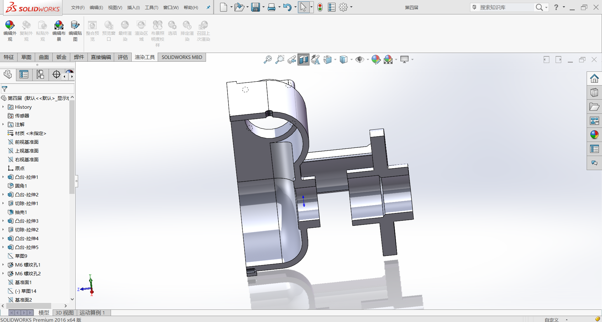Click the feature tree filter box

pyautogui.click(x=38, y=89)
